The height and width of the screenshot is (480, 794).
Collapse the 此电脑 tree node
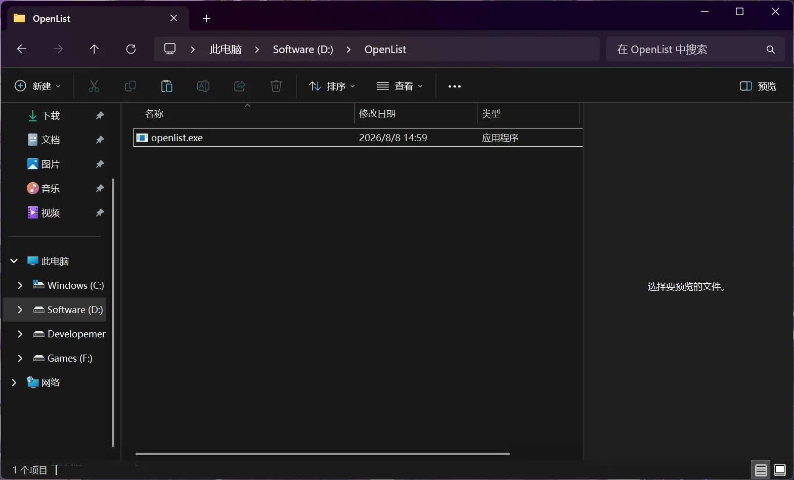14,261
